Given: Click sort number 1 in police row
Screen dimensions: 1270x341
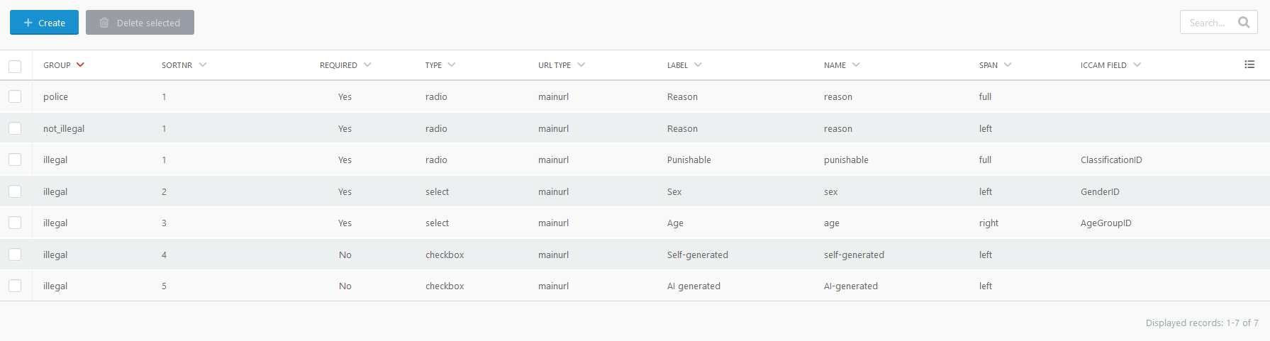Looking at the screenshot, I should 164,96.
